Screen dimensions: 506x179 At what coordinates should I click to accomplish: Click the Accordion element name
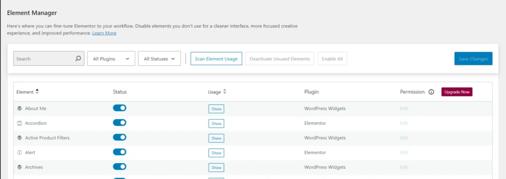click(x=36, y=123)
